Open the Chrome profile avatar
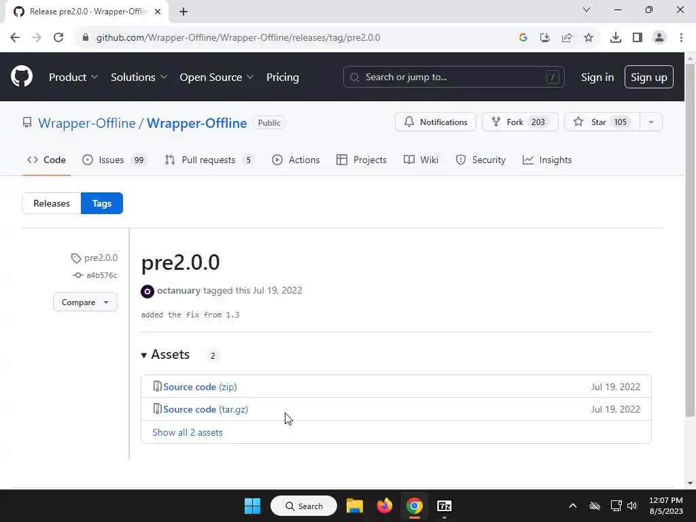This screenshot has width=696, height=522. pyautogui.click(x=659, y=37)
